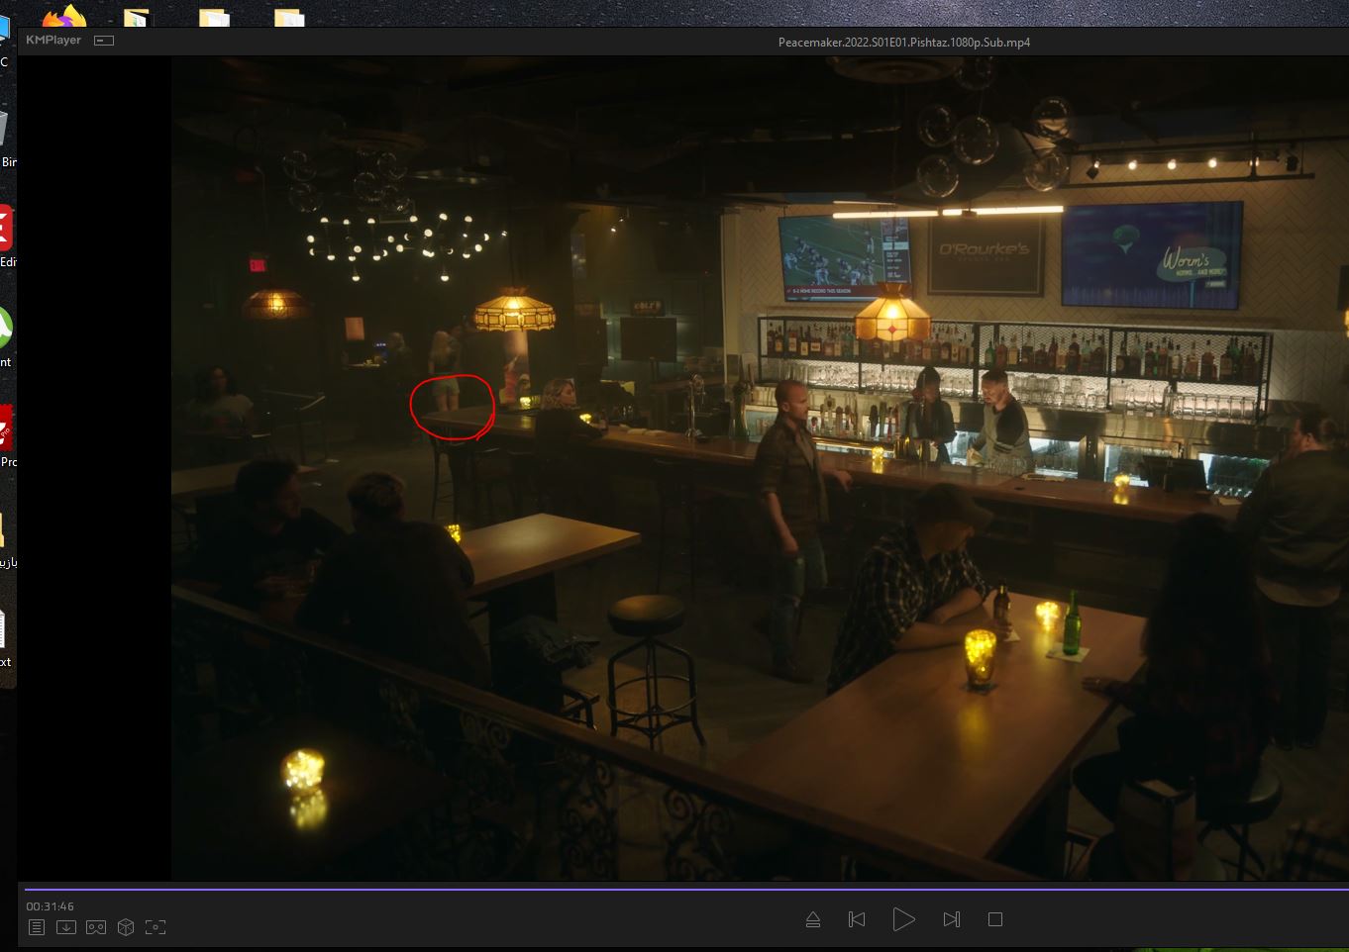The image size is (1349, 952).
Task: Stop video playback with the square button
Action: pos(995,919)
